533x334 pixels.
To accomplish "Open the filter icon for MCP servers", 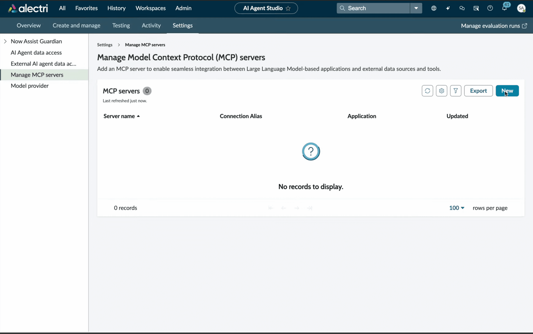I will tap(456, 91).
